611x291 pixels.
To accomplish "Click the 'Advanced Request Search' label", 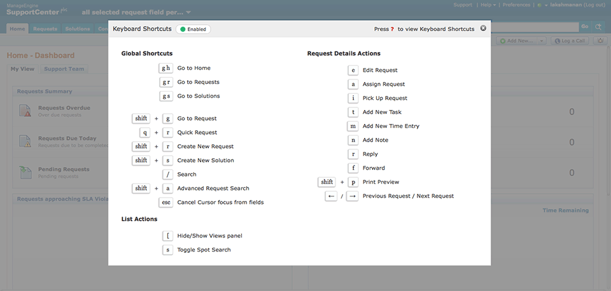I will pyautogui.click(x=213, y=188).
